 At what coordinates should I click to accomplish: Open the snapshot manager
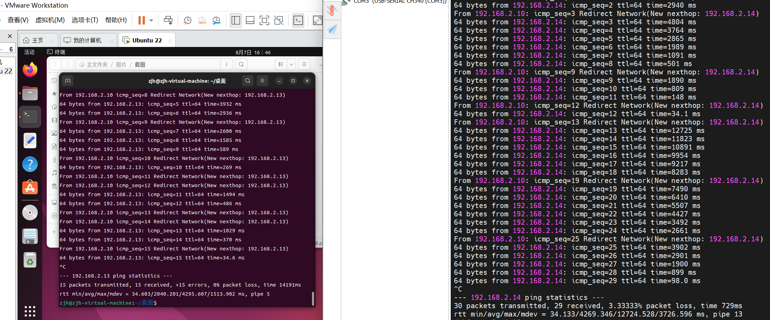coord(216,21)
